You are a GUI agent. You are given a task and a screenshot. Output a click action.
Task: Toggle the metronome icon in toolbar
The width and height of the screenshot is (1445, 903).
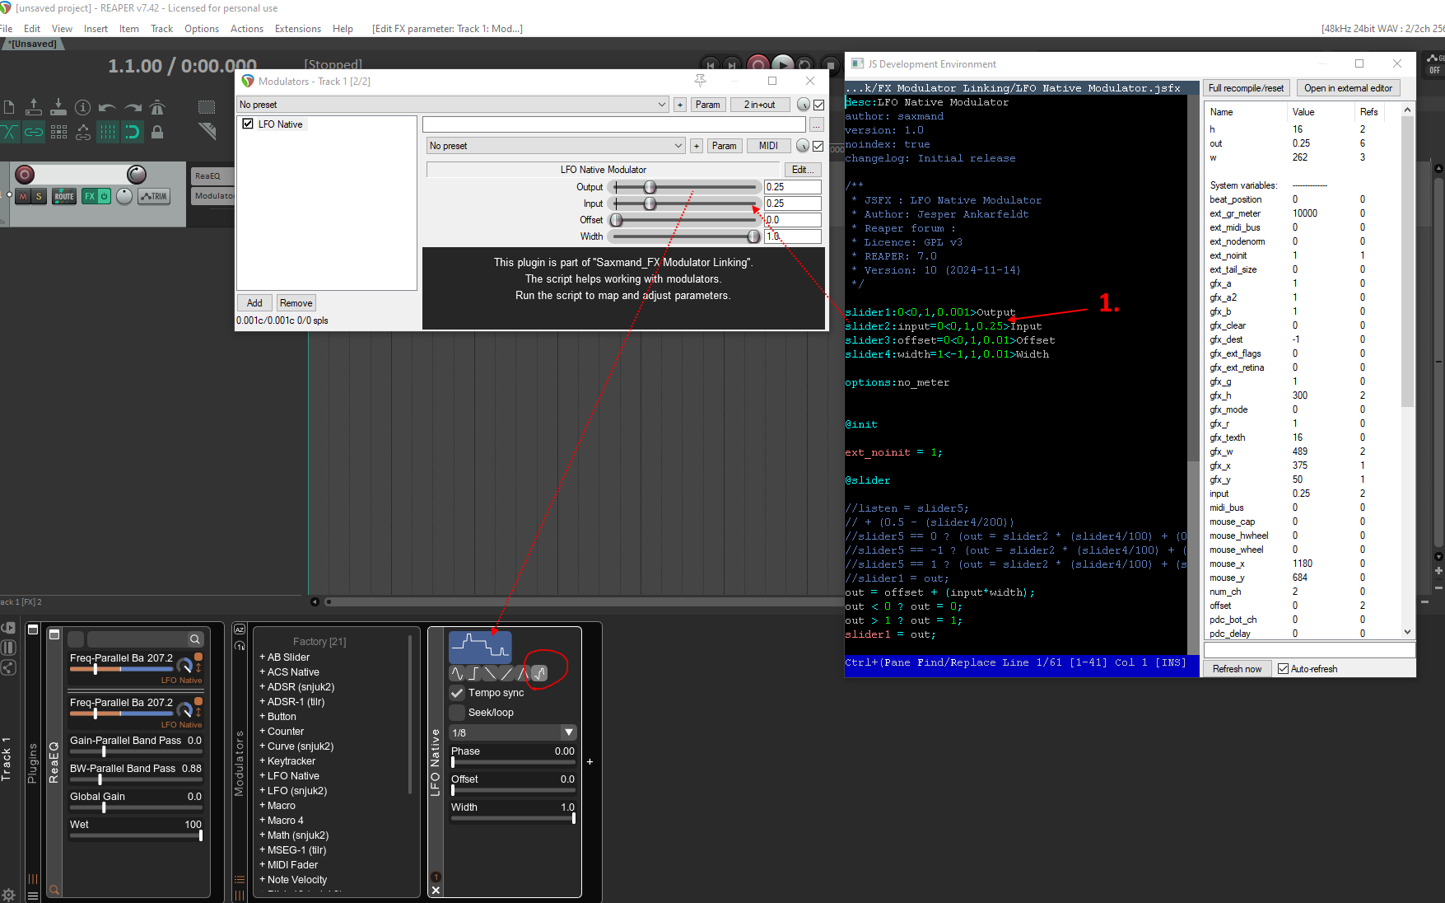point(157,107)
